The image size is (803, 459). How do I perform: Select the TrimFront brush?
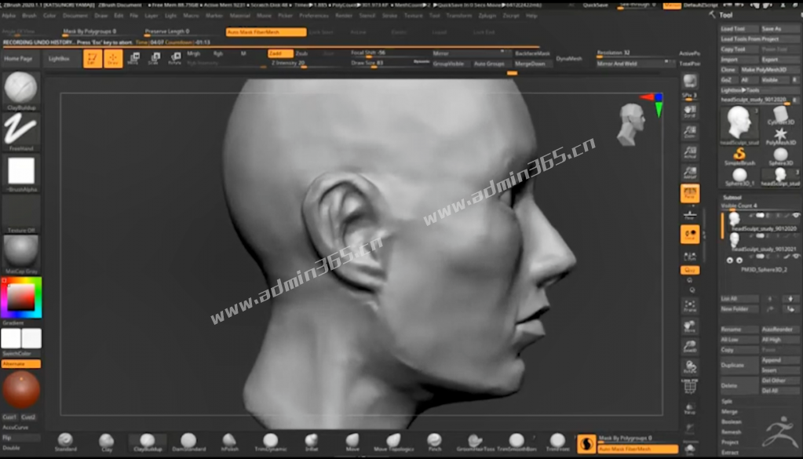[x=557, y=442]
